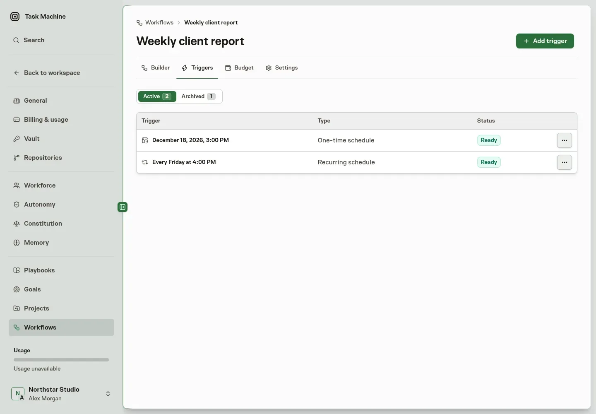This screenshot has width=596, height=414.
Task: Click the Northstar Studio avatar icon
Action: [x=18, y=394]
